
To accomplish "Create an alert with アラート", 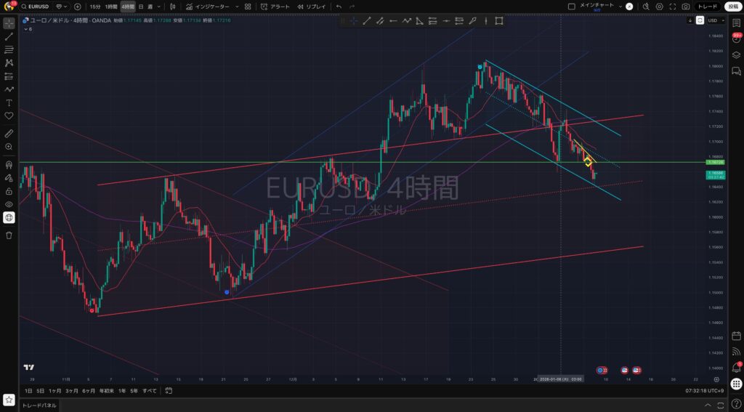I will (x=275, y=7).
